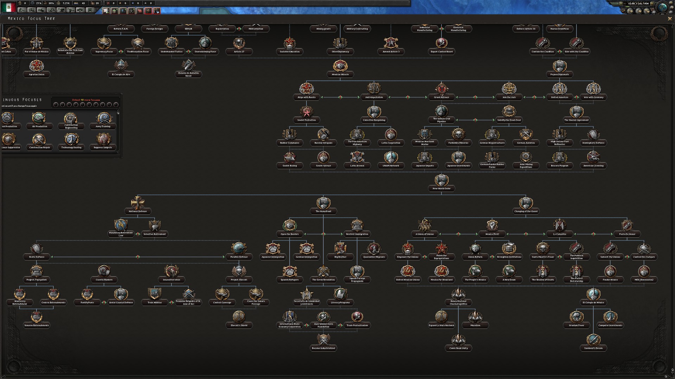Image resolution: width=675 pixels, height=379 pixels.
Task: Select the Mexican Miracle focus icon
Action: [340, 66]
